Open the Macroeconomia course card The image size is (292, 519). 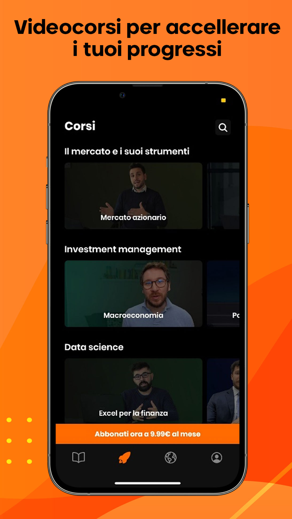133,293
